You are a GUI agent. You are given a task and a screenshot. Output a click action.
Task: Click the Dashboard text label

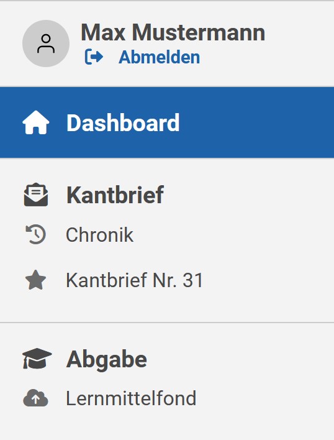point(123,122)
